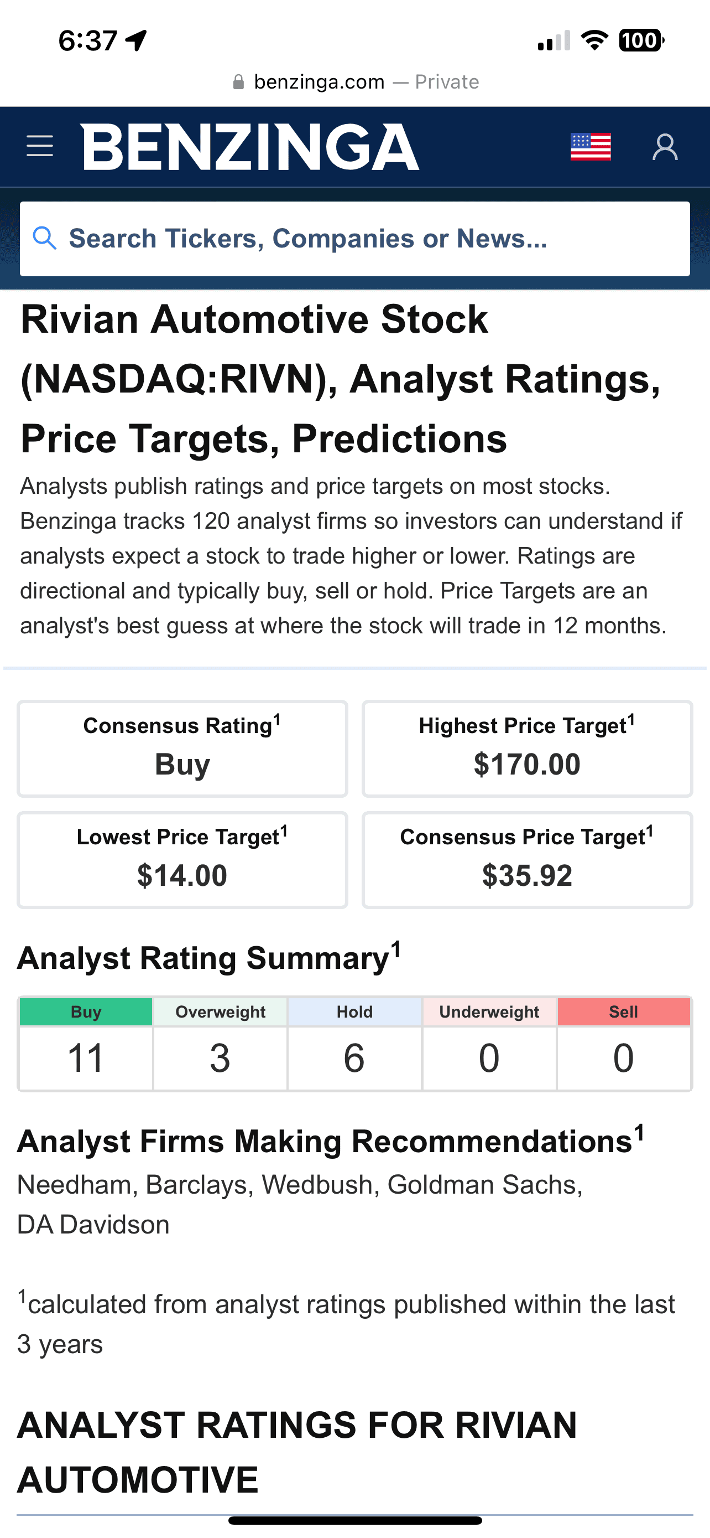Tap the lock icon beside benzinga.com
The width and height of the screenshot is (710, 1538).
[x=238, y=82]
